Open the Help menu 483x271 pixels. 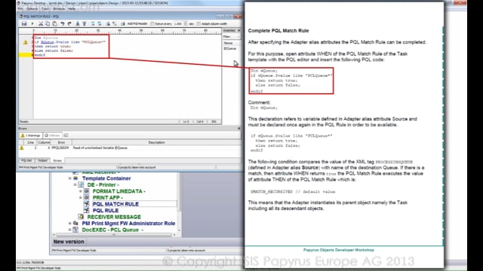(x=72, y=9)
